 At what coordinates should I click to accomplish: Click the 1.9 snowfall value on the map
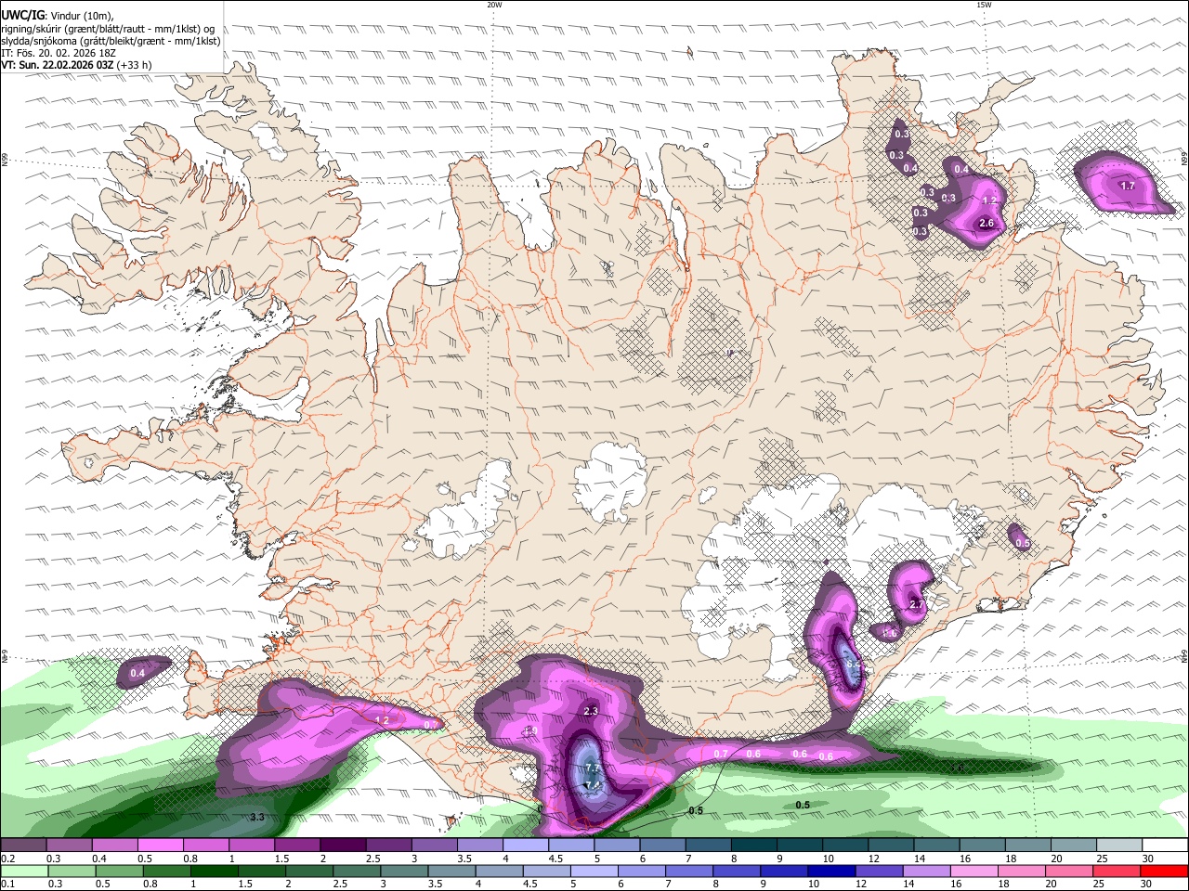point(530,731)
